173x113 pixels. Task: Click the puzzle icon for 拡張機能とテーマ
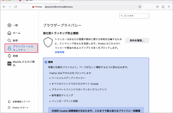(x=9, y=101)
